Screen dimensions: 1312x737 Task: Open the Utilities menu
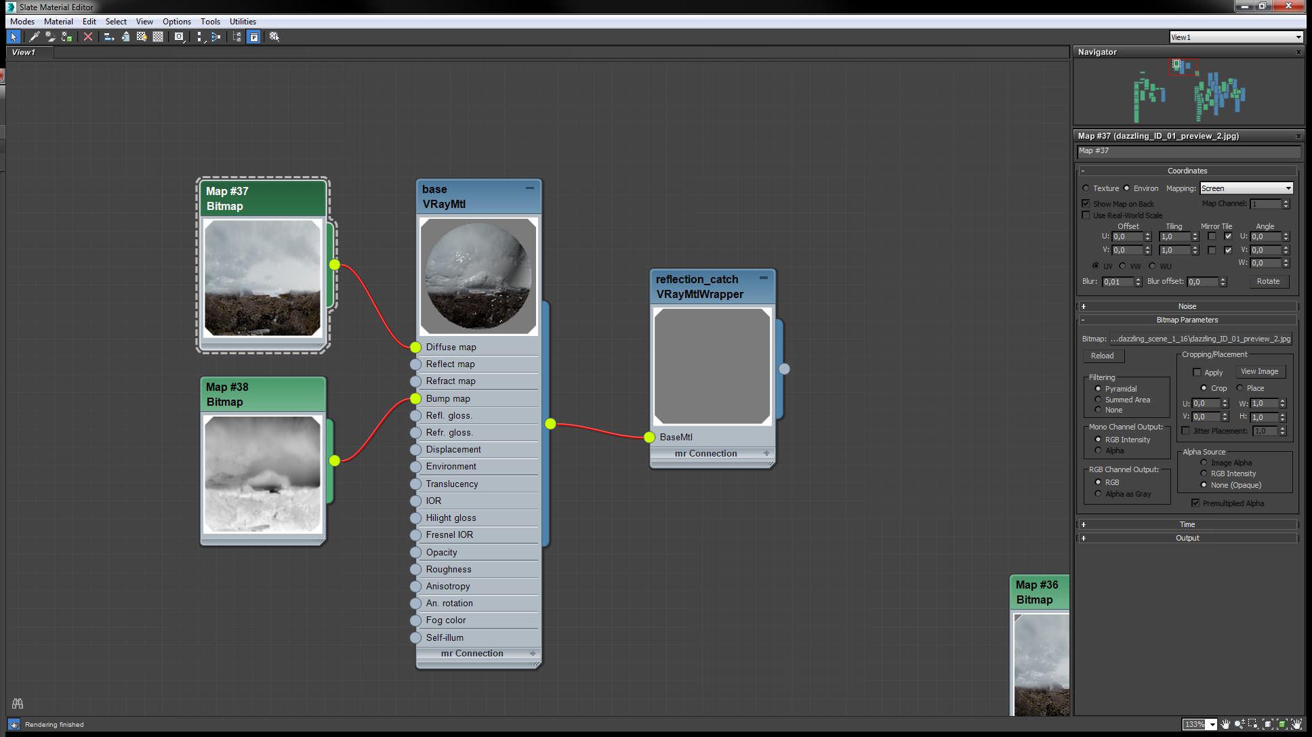(243, 22)
